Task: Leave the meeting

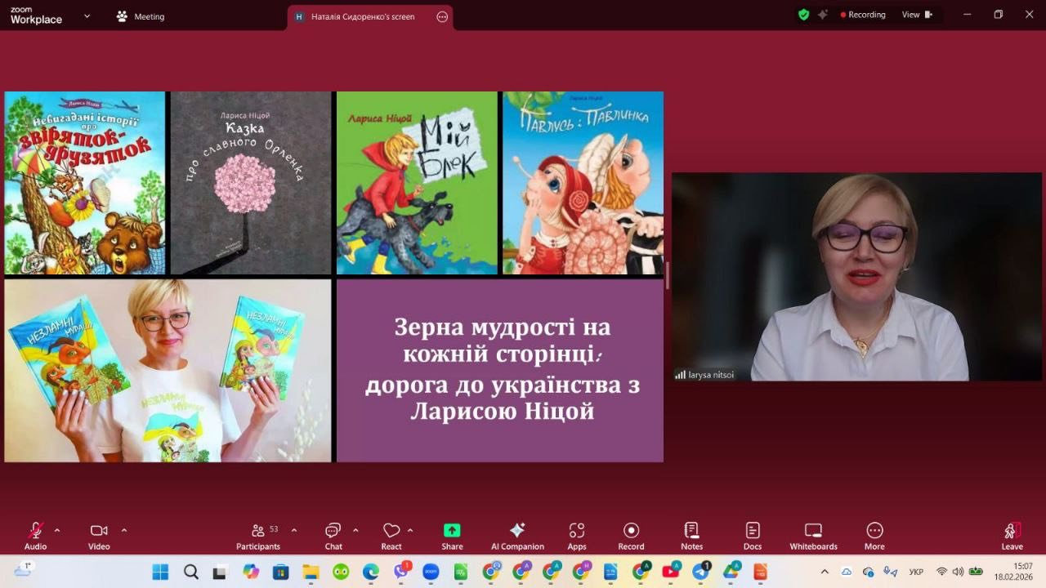Action: point(1012,536)
